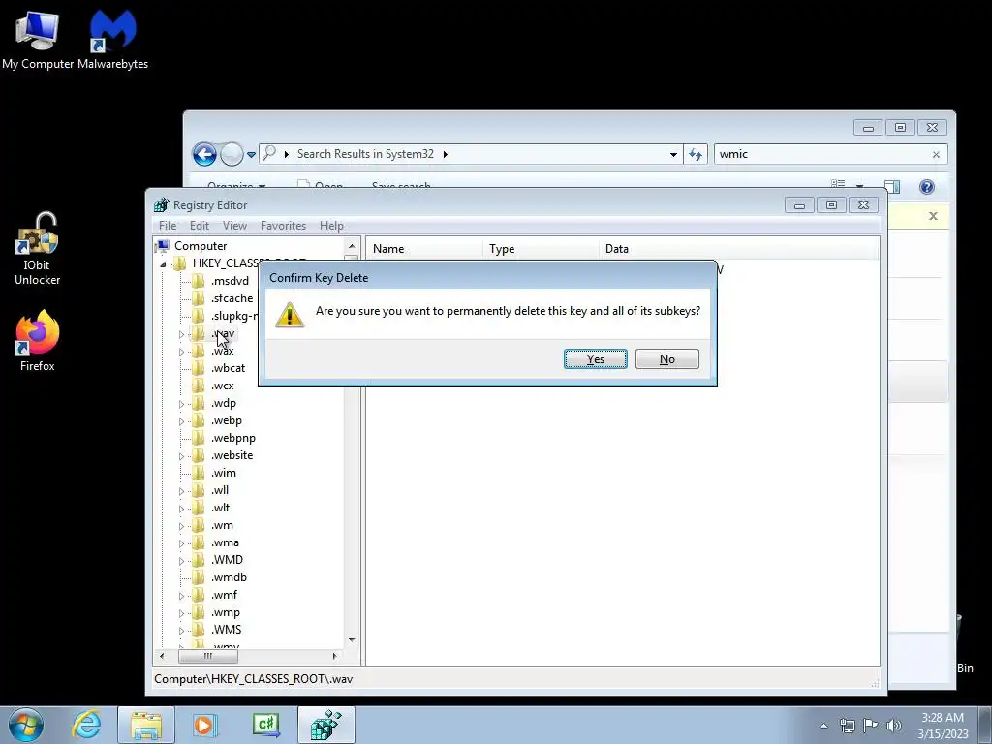This screenshot has width=992, height=744.
Task: Open address bar dropdown in Explorer
Action: click(674, 154)
